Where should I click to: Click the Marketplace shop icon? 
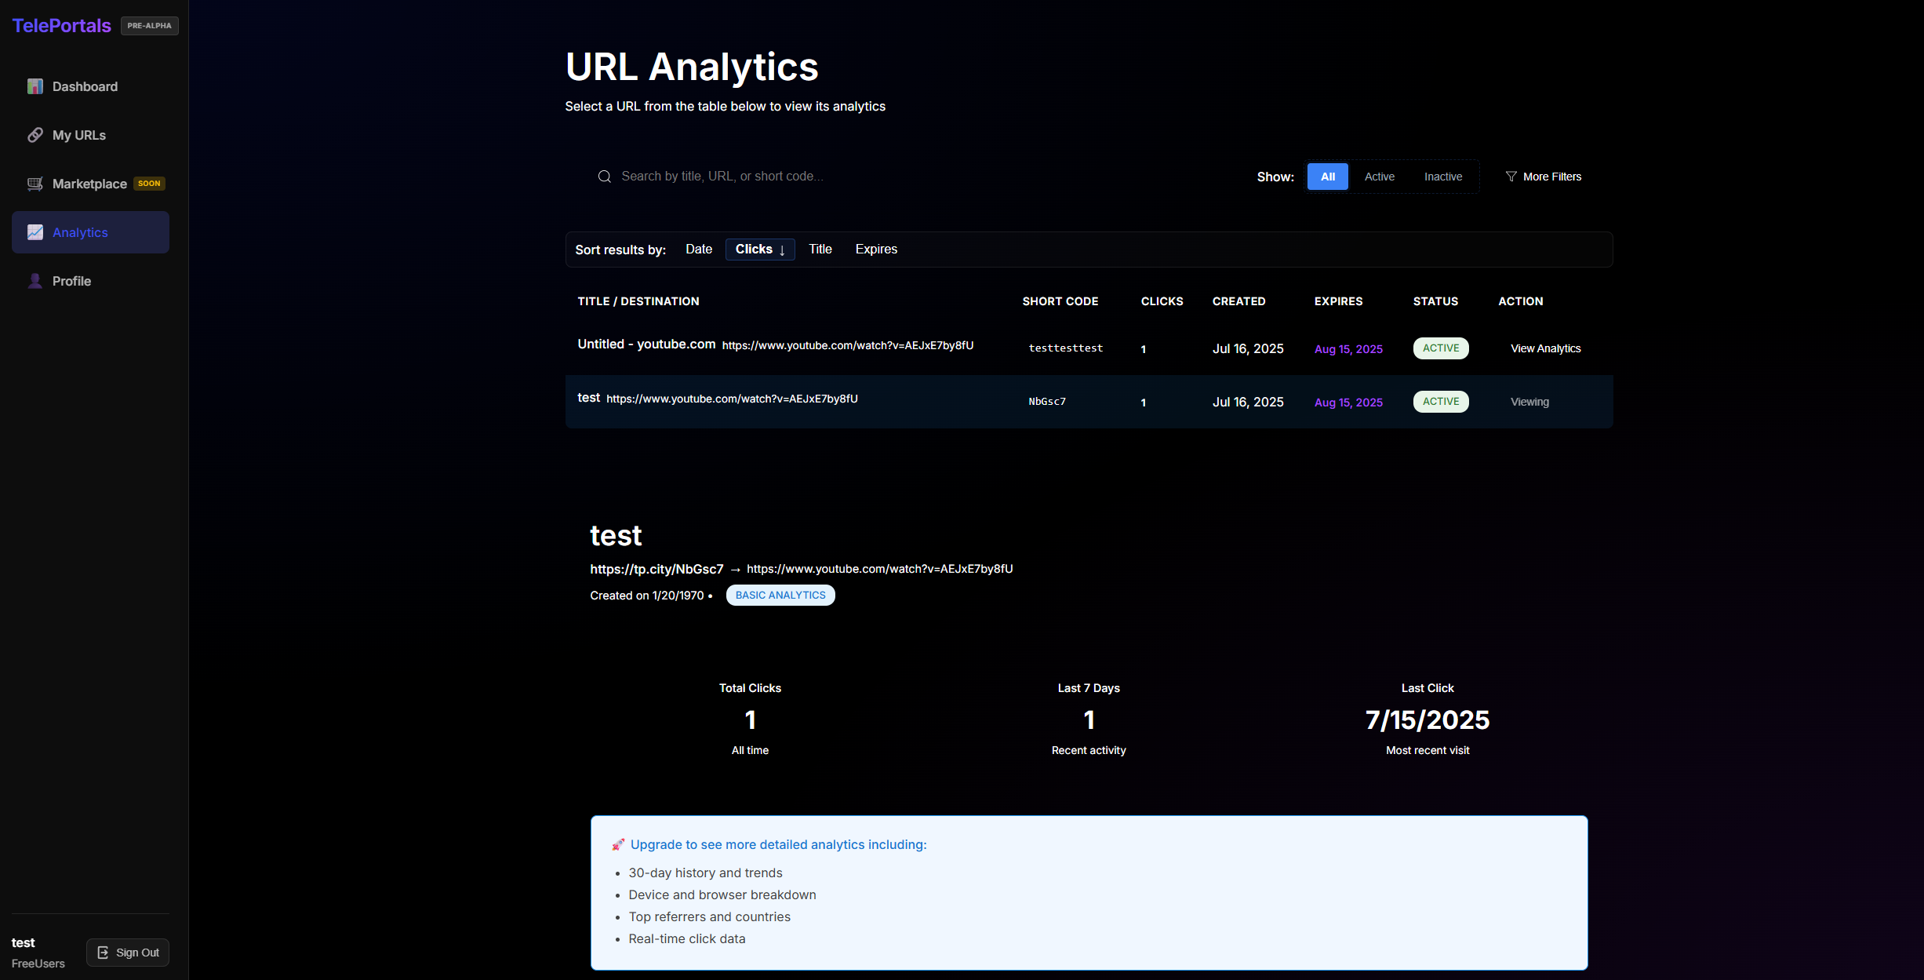pos(35,184)
